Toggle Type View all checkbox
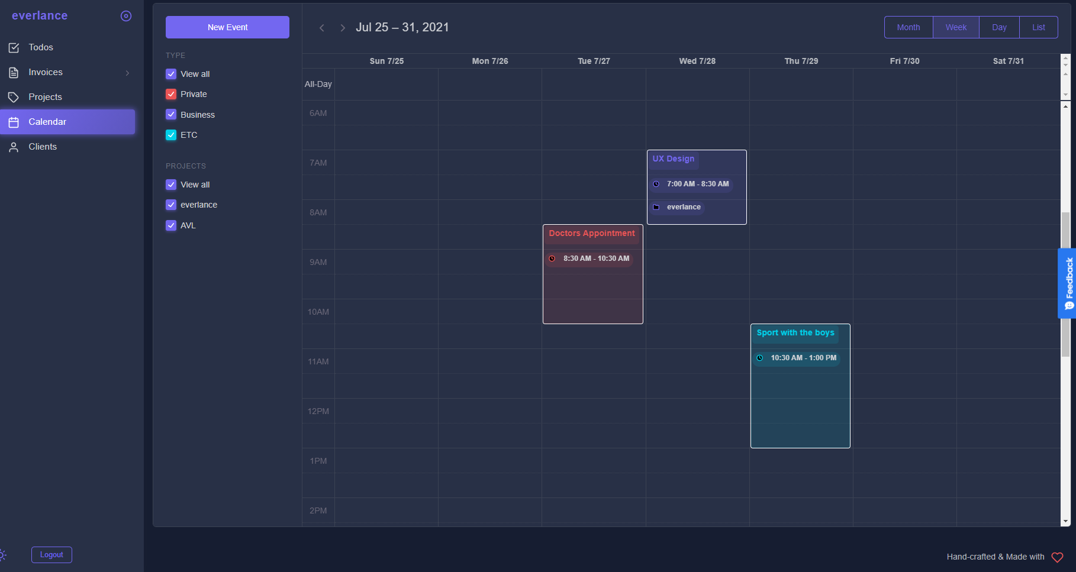Screen dimensions: 1076x572 click(x=171, y=74)
